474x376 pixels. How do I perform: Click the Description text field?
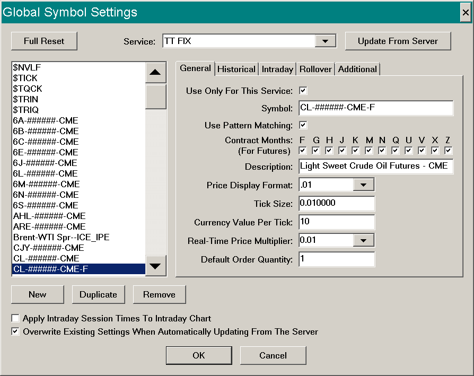(376, 166)
